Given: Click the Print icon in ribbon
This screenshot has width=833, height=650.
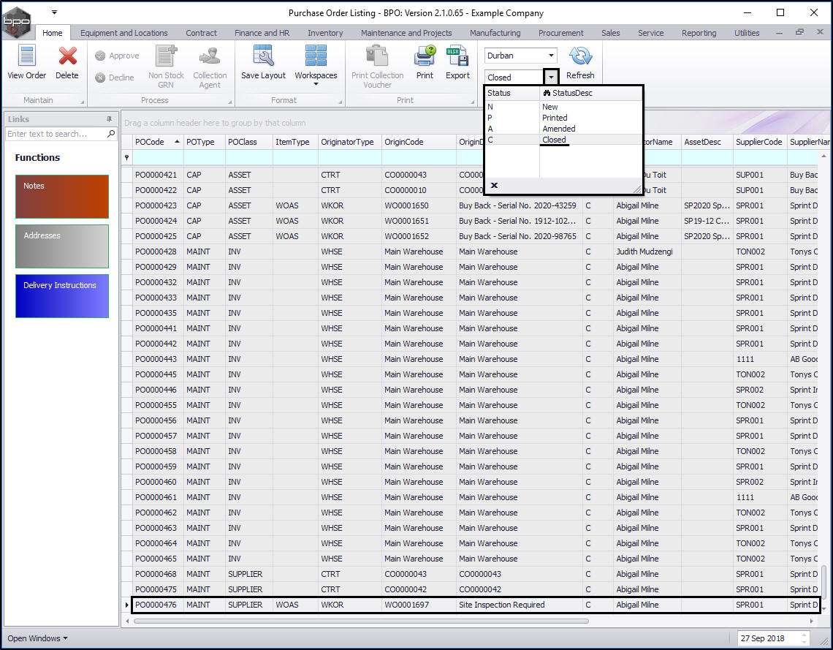Looking at the screenshot, I should click(x=425, y=57).
